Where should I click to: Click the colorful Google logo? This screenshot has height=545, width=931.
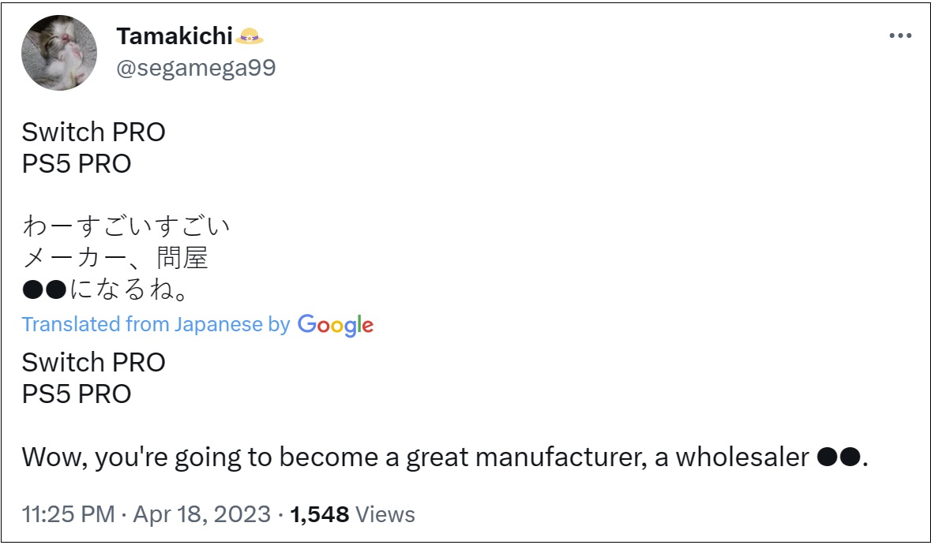(336, 325)
